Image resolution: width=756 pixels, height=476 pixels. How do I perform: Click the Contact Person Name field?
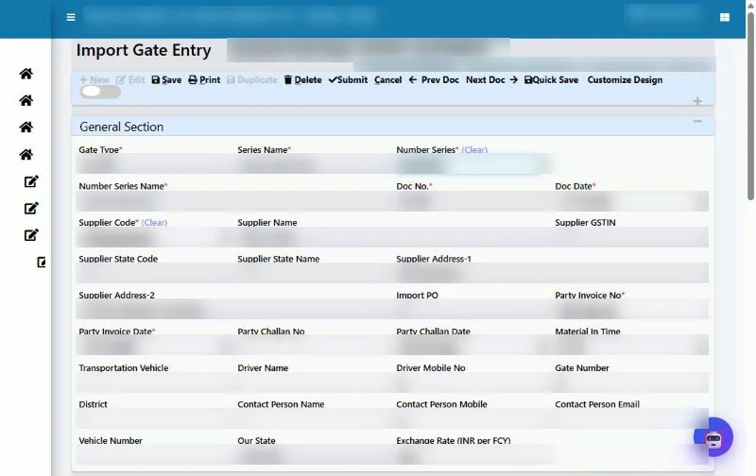click(x=314, y=419)
